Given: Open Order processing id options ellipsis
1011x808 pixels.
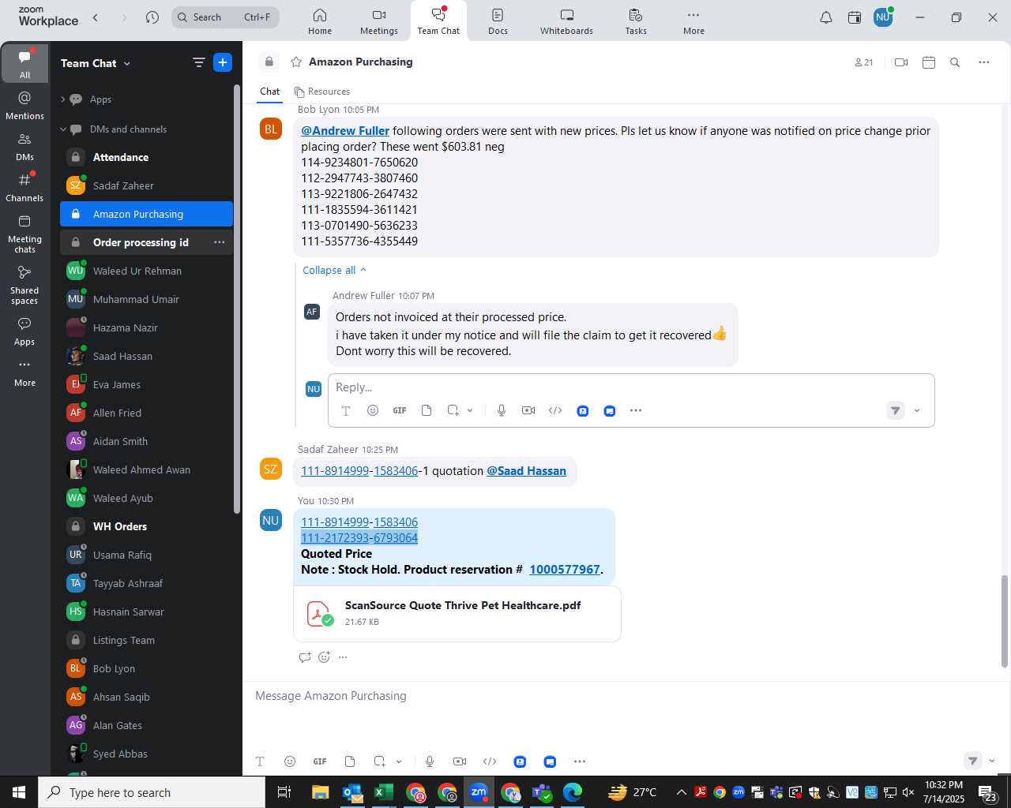Looking at the screenshot, I should click(x=220, y=242).
